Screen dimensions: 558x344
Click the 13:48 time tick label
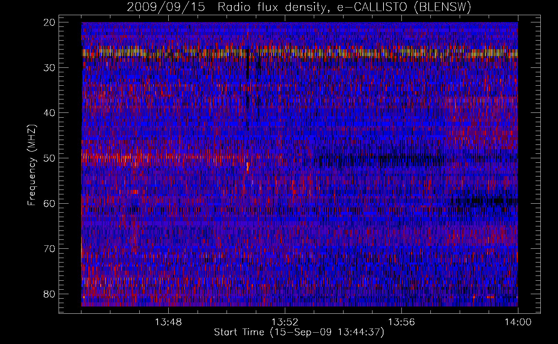point(168,322)
